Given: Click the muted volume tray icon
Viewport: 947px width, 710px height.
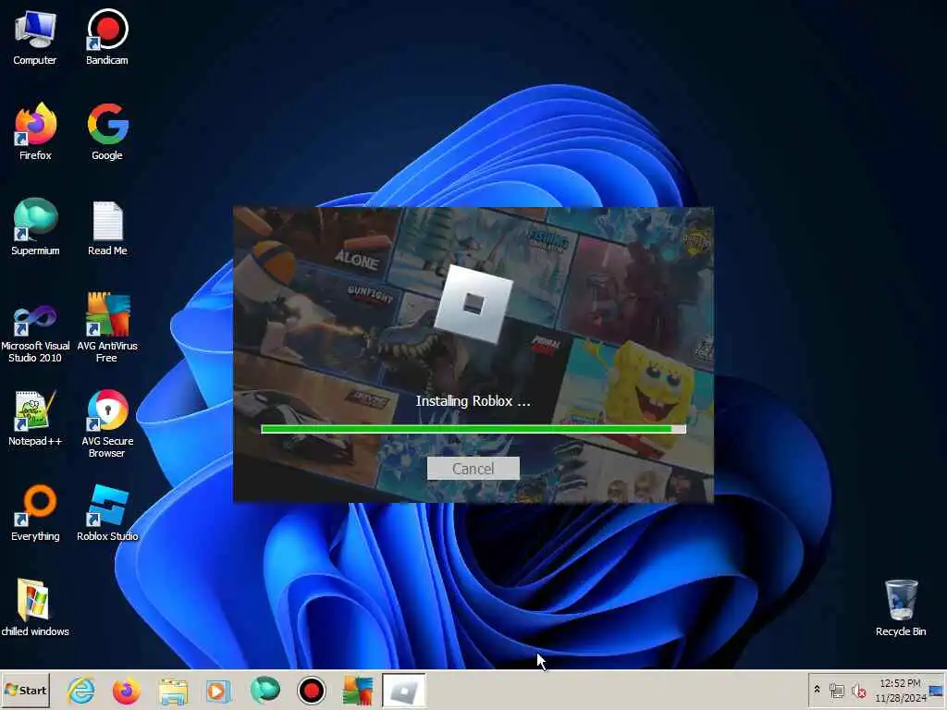Looking at the screenshot, I should click(x=858, y=691).
